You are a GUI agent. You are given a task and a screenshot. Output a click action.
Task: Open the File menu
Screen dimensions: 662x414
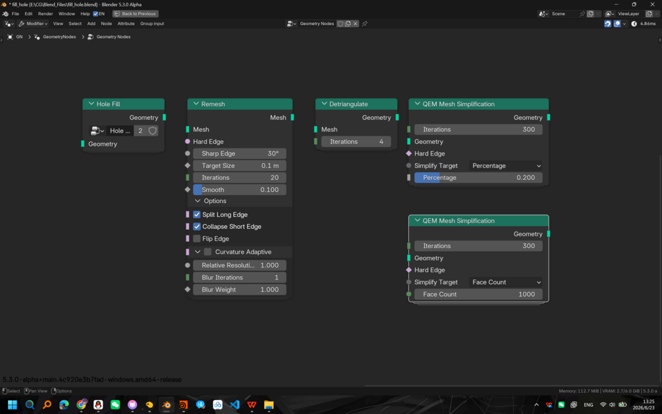pyautogui.click(x=15, y=14)
